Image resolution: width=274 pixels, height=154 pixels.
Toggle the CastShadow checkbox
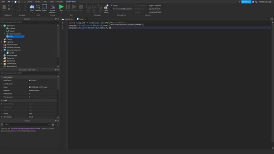tap(30, 84)
